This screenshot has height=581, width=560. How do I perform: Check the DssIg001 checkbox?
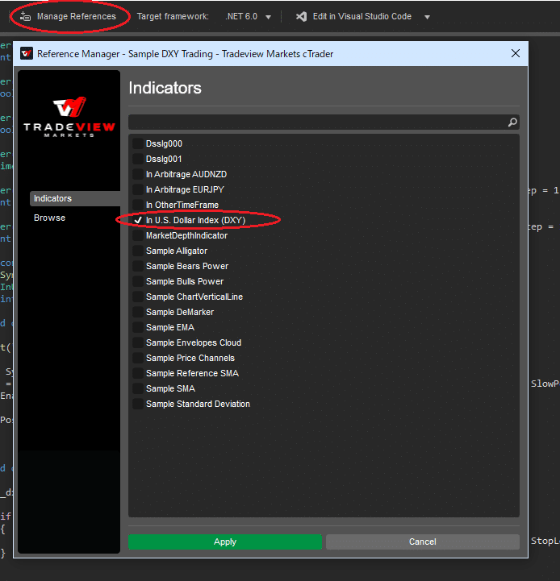point(138,159)
